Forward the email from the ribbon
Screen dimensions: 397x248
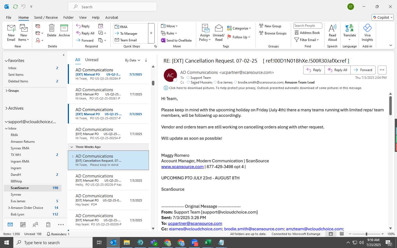[85, 40]
